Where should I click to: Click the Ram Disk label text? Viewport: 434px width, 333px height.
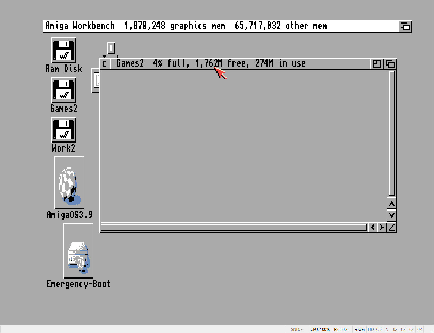click(64, 69)
